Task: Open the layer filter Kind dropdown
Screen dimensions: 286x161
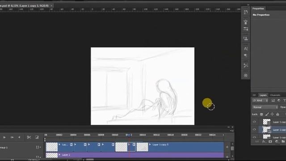Action: pyautogui.click(x=260, y=101)
